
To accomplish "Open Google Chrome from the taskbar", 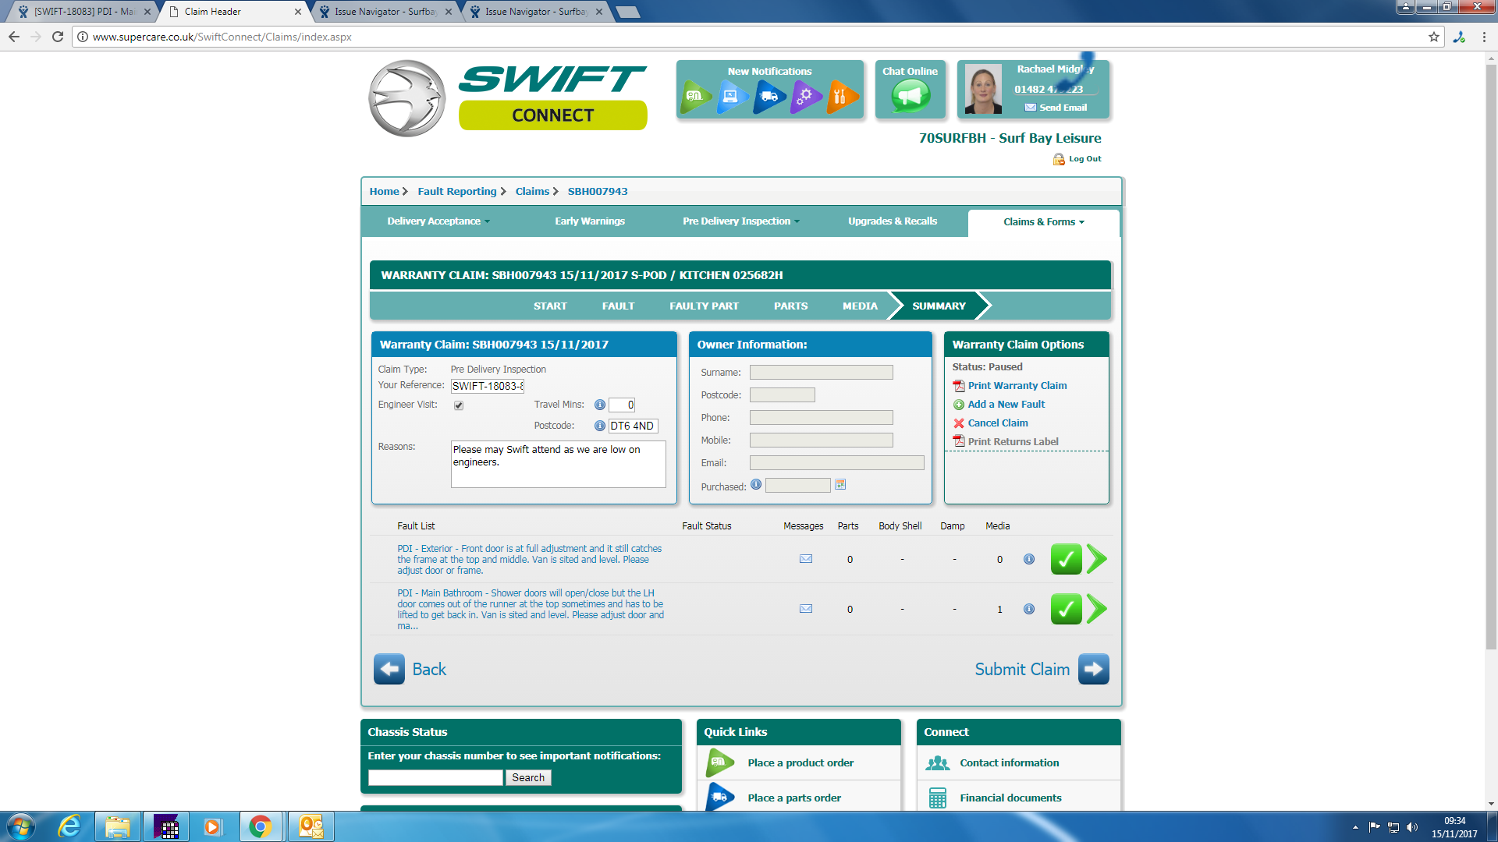I will (261, 826).
